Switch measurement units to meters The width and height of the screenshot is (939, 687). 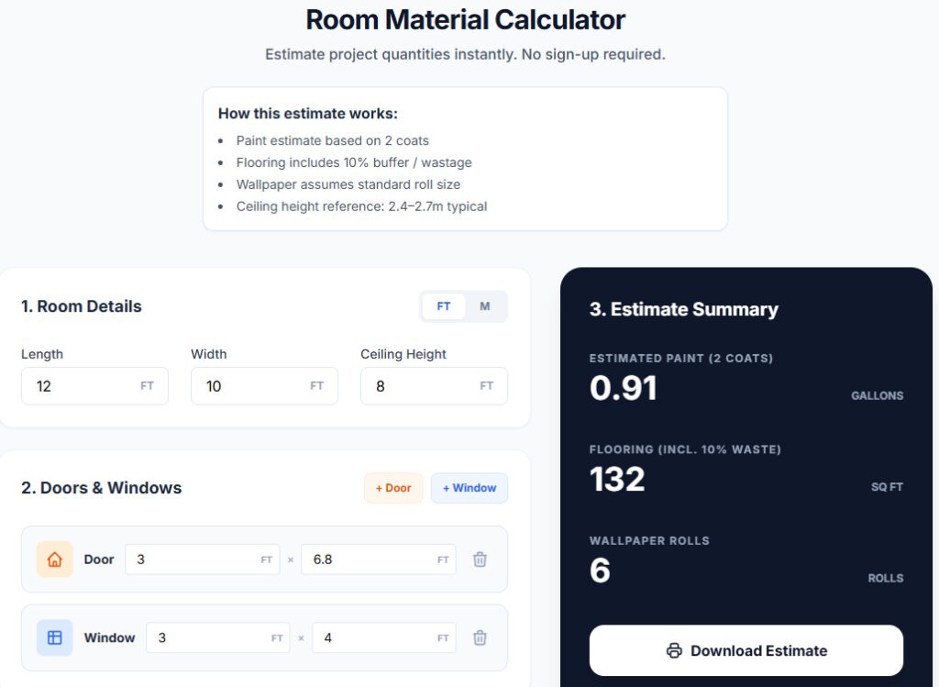485,305
